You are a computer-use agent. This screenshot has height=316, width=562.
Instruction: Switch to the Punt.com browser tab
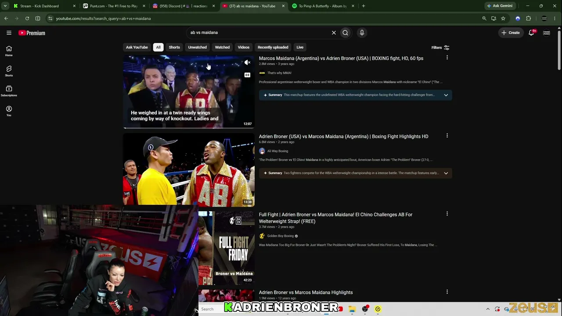[x=114, y=6]
